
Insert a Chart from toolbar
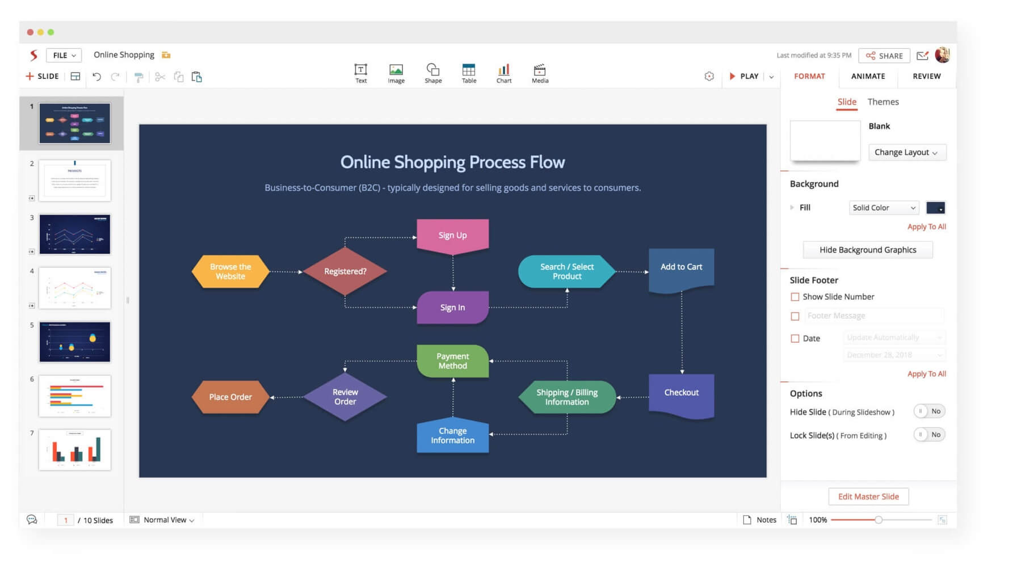[x=504, y=73]
